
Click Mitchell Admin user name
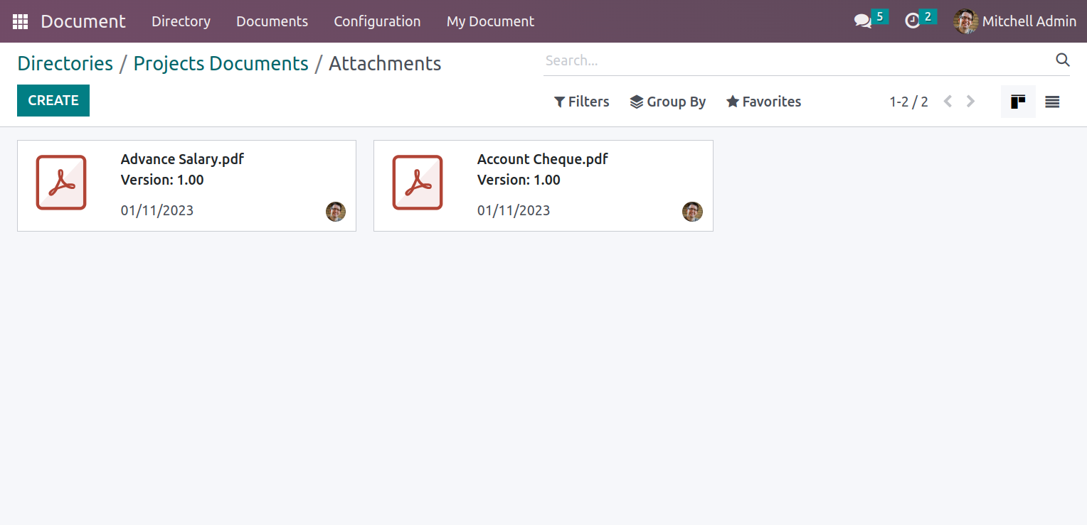(1029, 21)
